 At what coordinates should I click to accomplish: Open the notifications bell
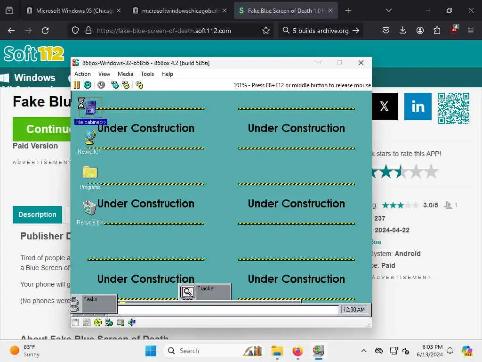click(x=450, y=351)
